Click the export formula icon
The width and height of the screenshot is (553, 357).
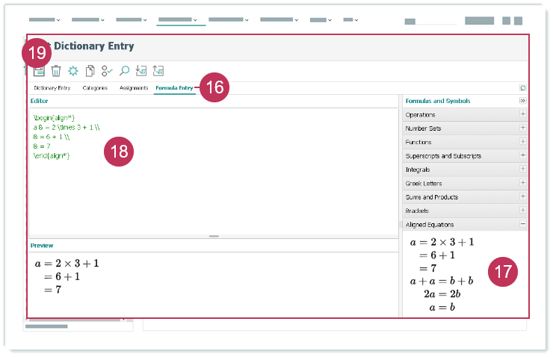click(158, 71)
